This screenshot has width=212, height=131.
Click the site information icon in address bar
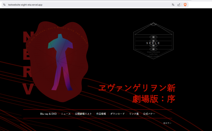pos(4,5)
